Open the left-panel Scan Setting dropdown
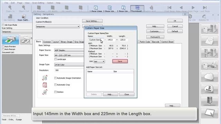This screenshot has width=221, height=124. [x=17, y=32]
